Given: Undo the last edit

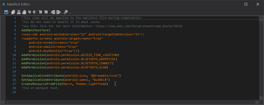Looking at the screenshot, I should 29,12.
